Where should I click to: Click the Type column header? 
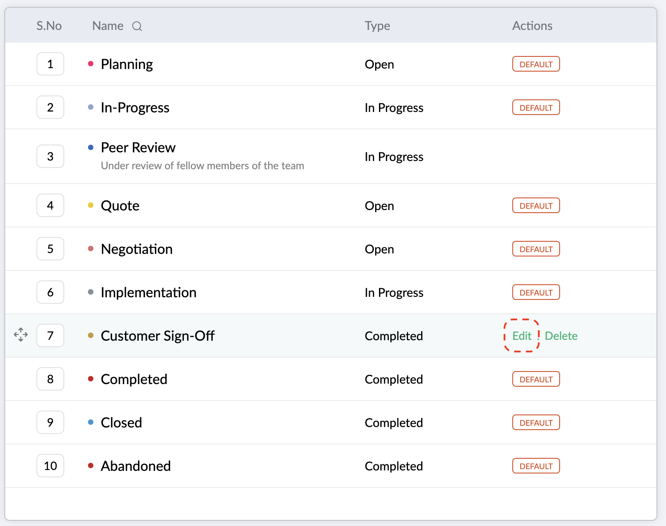click(377, 26)
